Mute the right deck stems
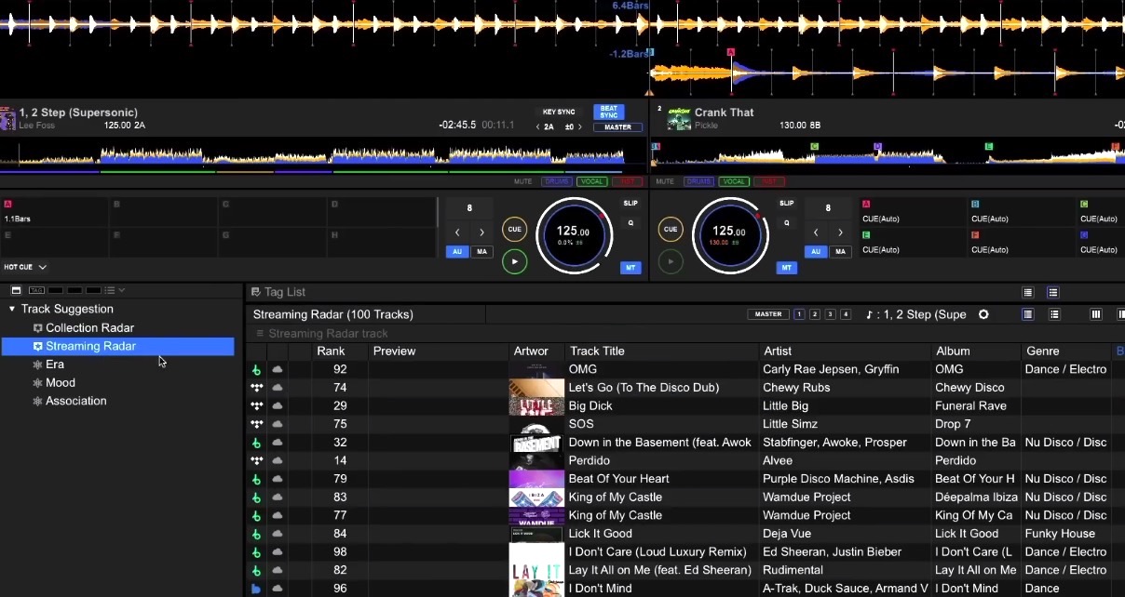This screenshot has height=597, width=1125. 666,181
